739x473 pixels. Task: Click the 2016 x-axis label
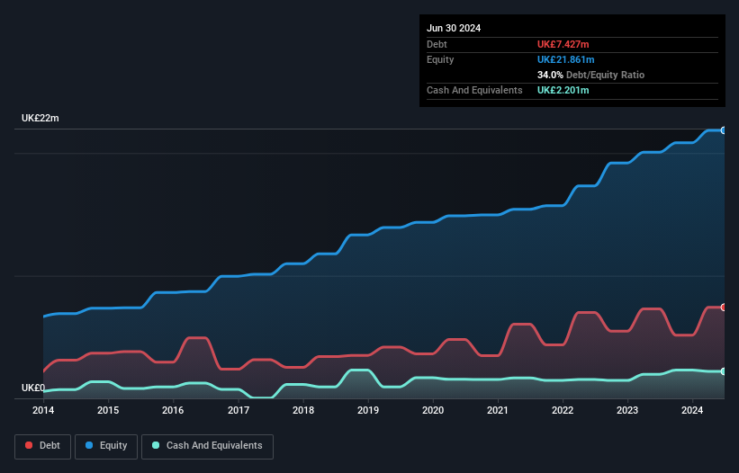(173, 410)
